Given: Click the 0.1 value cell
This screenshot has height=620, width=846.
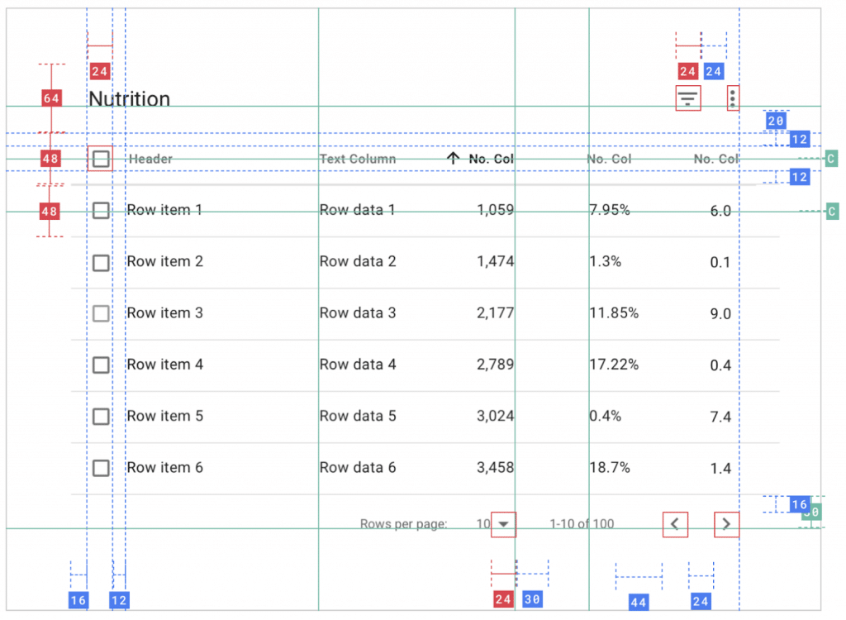Looking at the screenshot, I should pyautogui.click(x=720, y=263).
